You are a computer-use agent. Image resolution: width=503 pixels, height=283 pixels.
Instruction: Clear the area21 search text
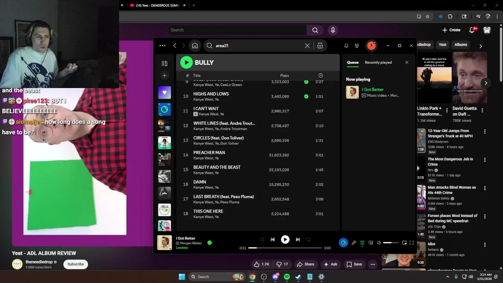(x=307, y=46)
